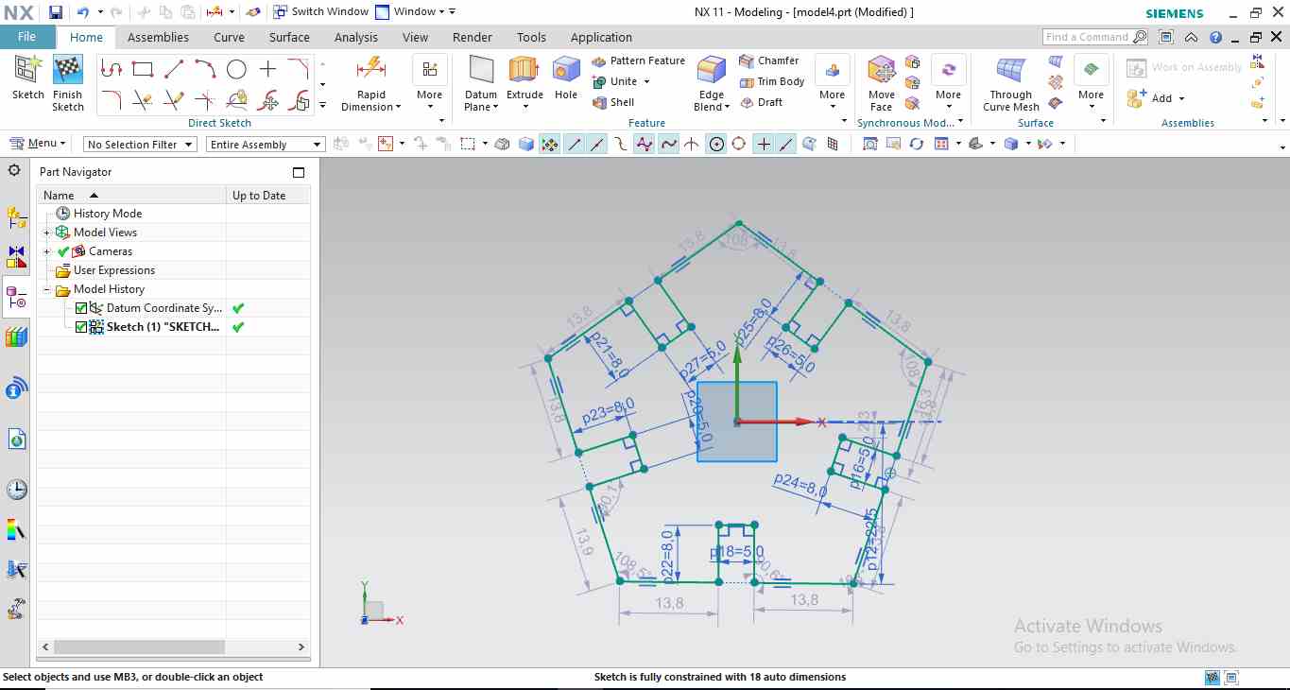Open the Reuse Library sidebar icon

[16, 336]
